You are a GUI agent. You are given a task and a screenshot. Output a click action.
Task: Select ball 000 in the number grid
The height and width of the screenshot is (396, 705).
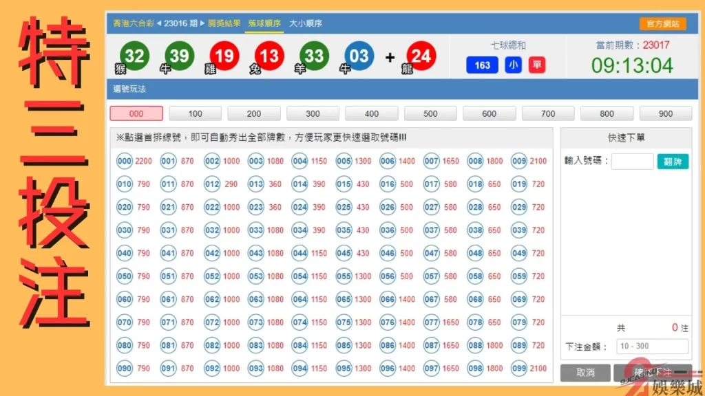(124, 159)
